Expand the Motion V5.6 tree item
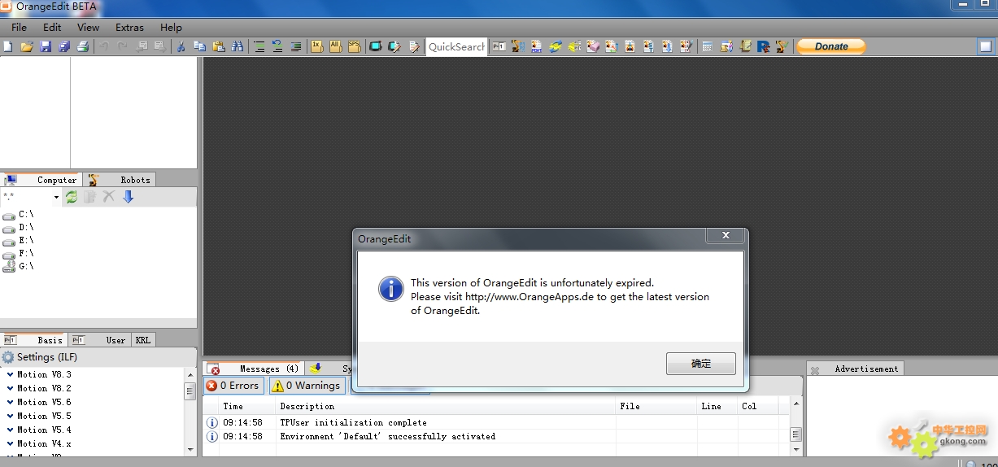The width and height of the screenshot is (998, 467). pyautogui.click(x=10, y=402)
